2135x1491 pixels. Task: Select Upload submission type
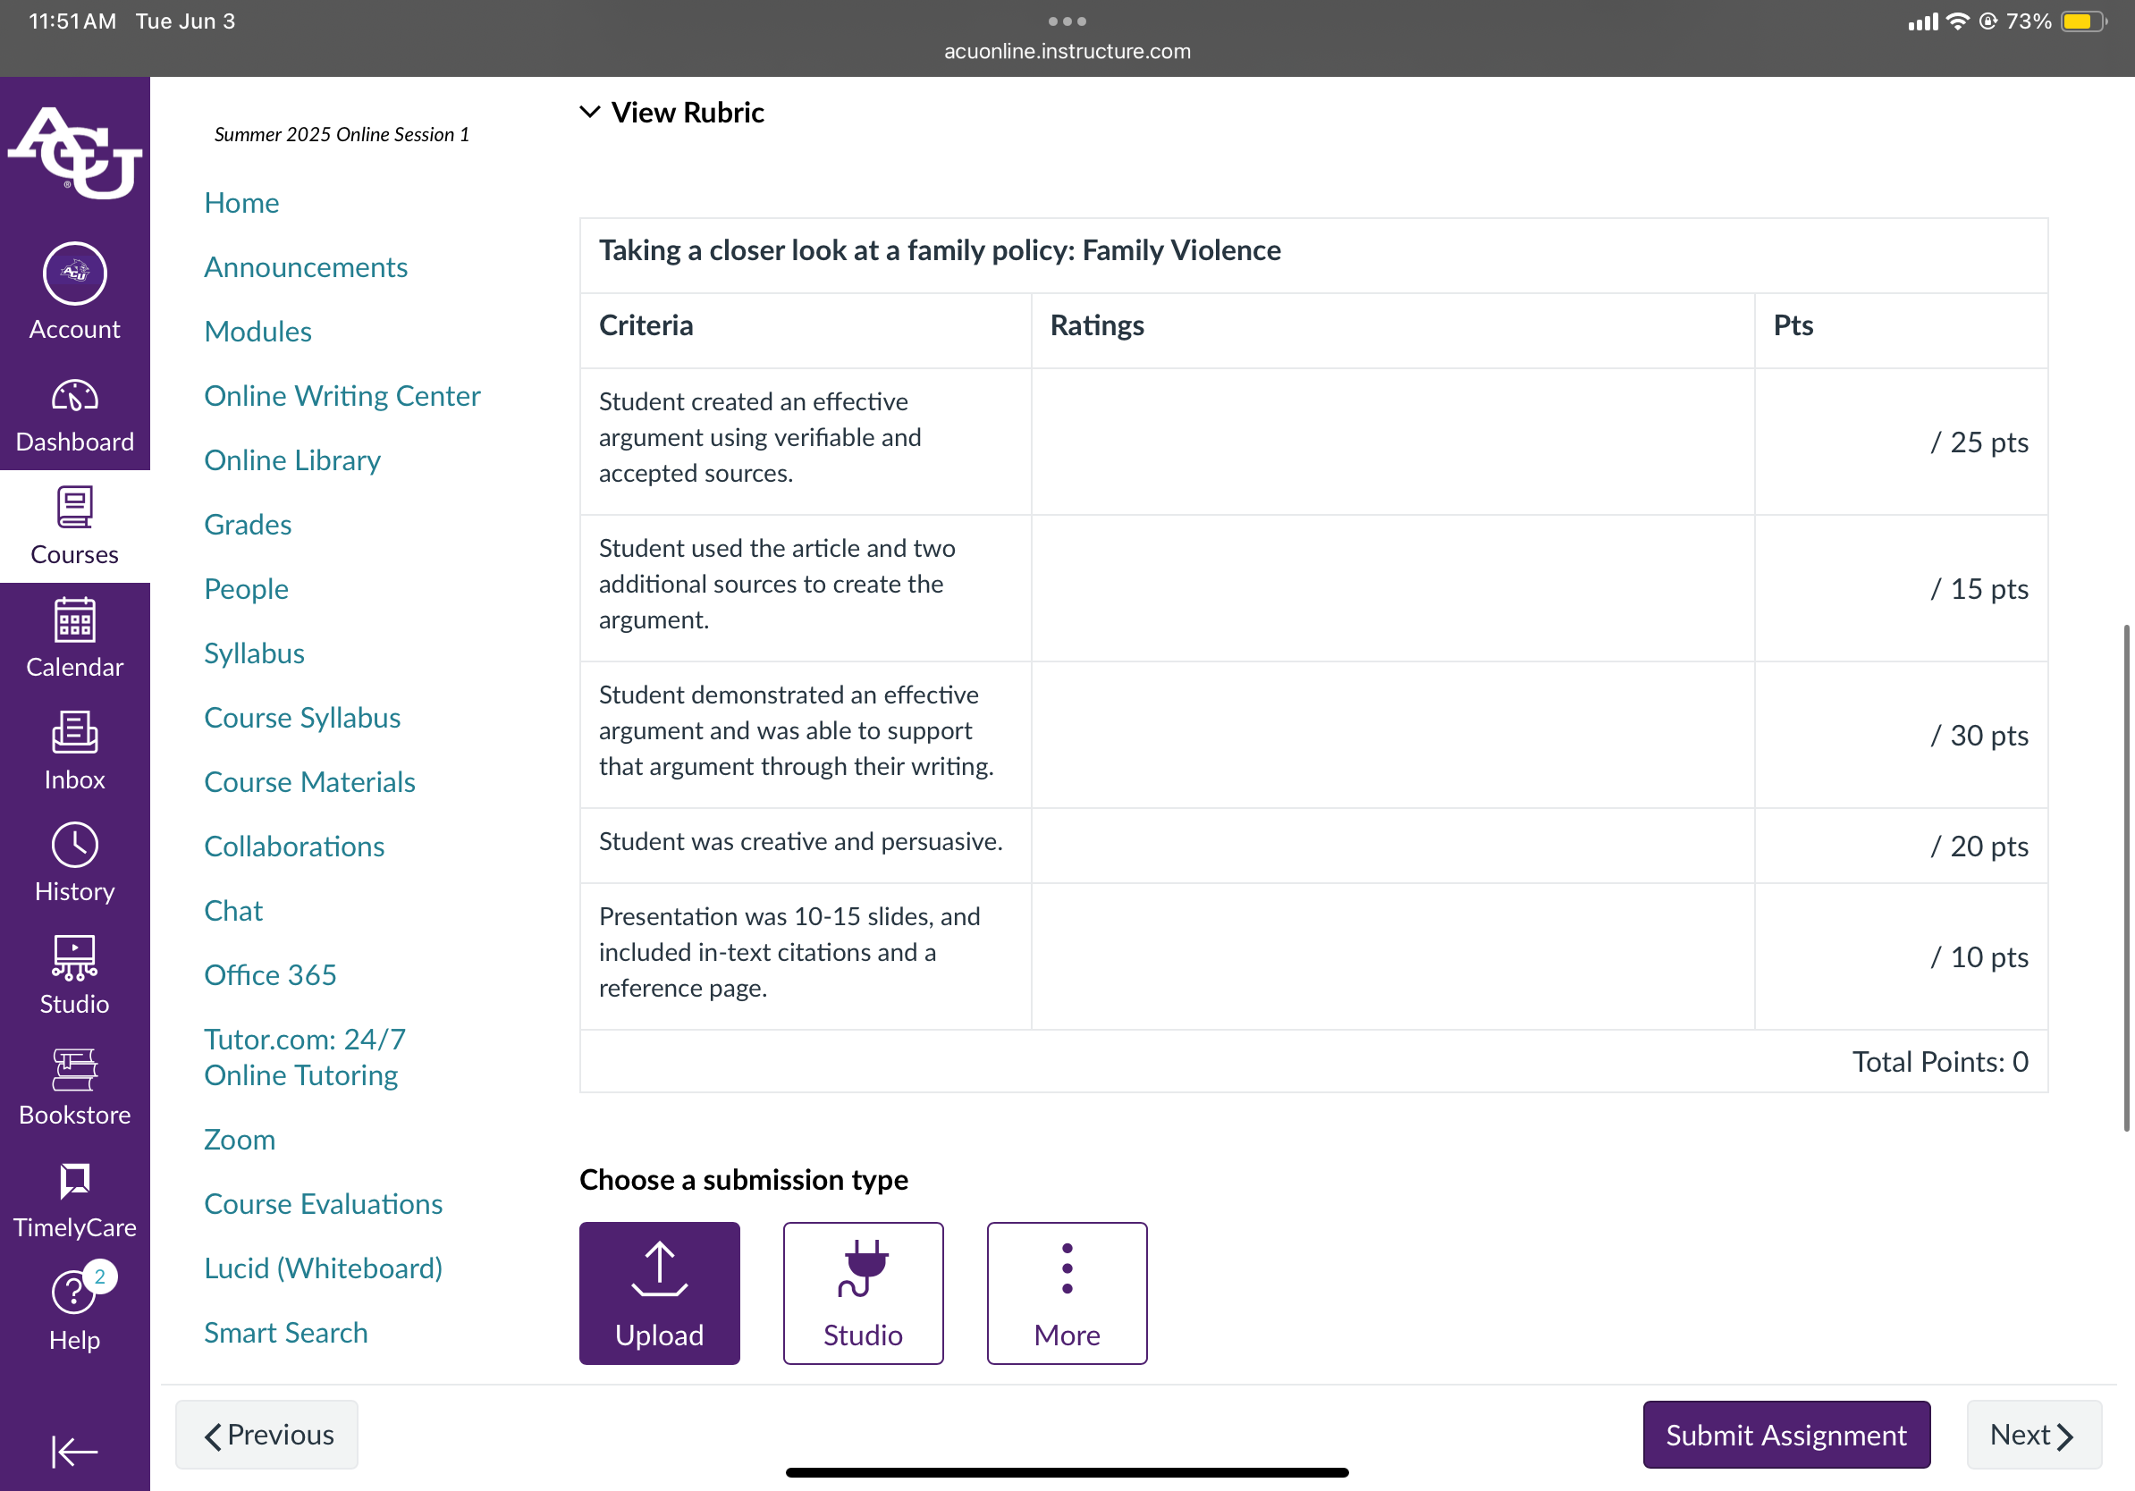coord(659,1293)
